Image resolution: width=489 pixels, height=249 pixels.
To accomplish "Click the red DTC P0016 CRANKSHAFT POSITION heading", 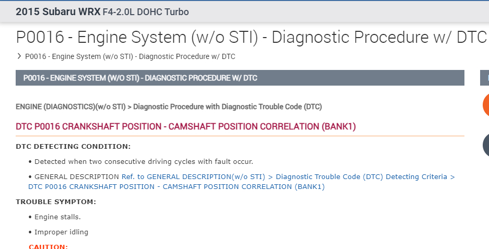I will [x=185, y=127].
